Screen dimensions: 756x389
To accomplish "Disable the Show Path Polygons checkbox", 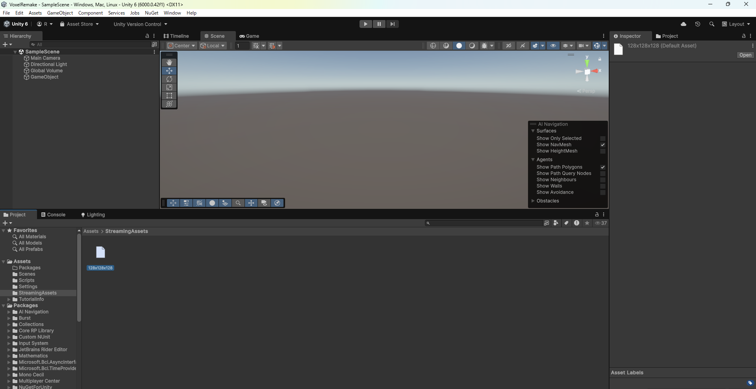I will (x=603, y=167).
